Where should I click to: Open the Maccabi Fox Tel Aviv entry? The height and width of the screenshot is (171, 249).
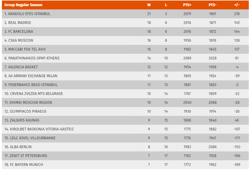125,49
